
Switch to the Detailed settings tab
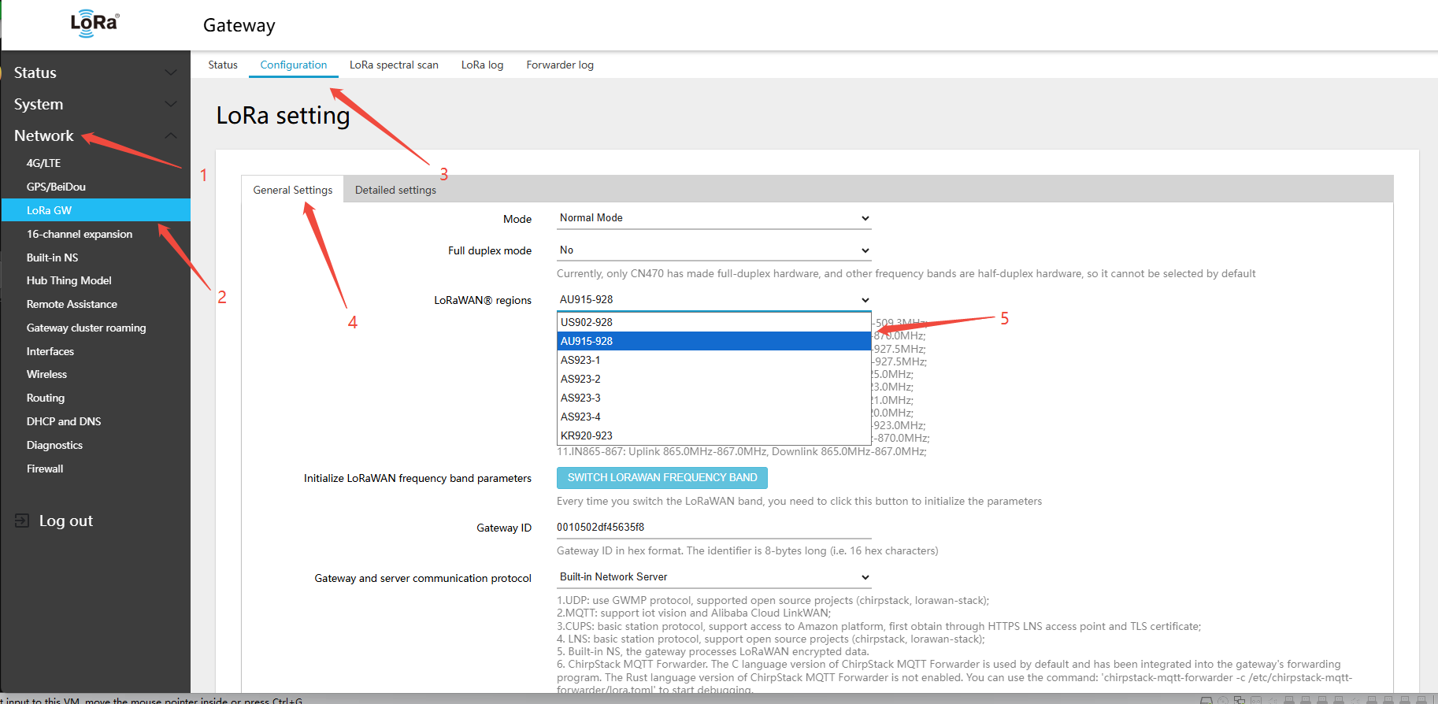point(395,190)
